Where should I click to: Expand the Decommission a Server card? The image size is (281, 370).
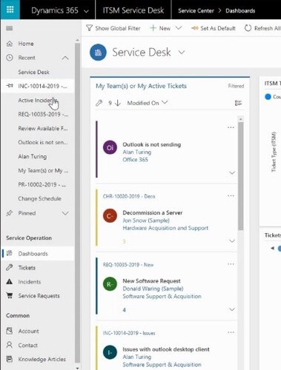tap(232, 241)
